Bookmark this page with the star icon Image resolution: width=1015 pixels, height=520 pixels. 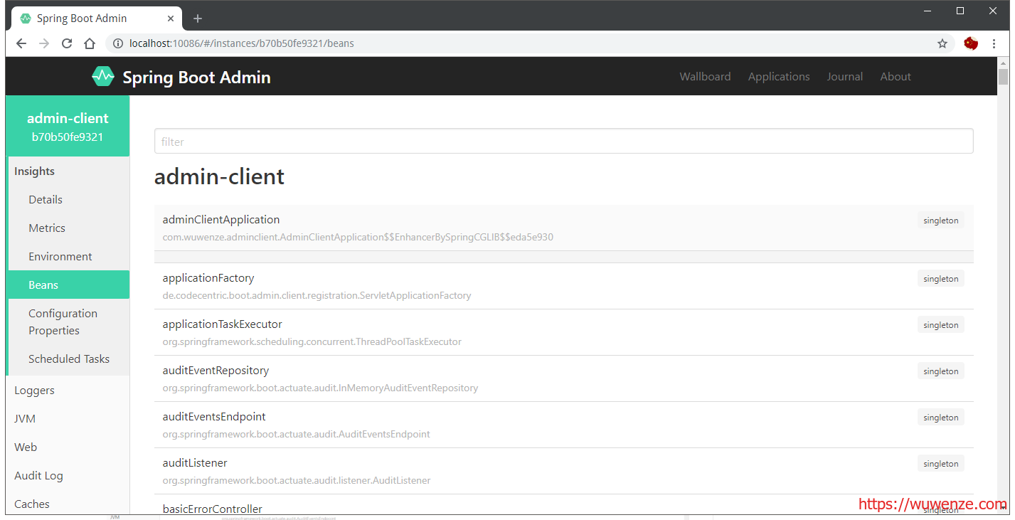(x=942, y=43)
